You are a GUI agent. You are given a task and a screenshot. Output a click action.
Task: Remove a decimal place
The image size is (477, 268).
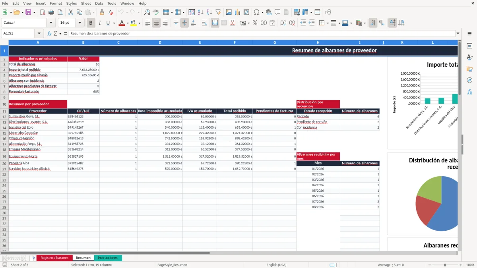(x=292, y=23)
